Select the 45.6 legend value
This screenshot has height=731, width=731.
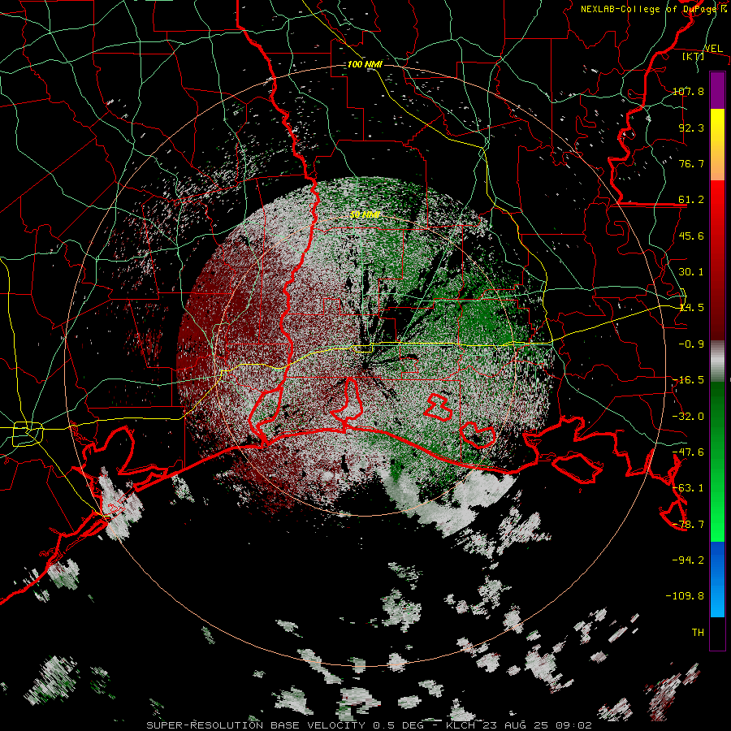[691, 236]
